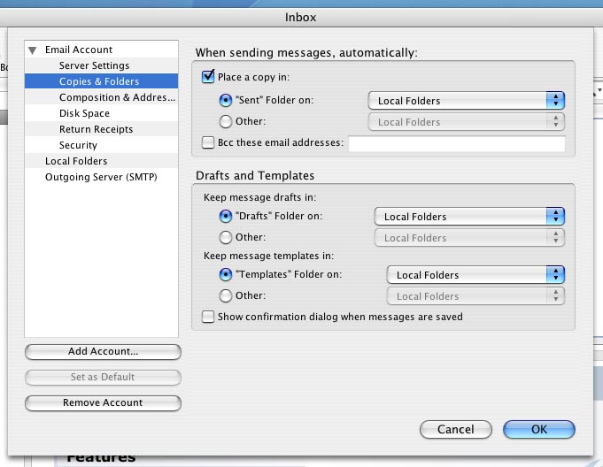Click OK to save account settings
Image resolution: width=603 pixels, height=467 pixels.
539,429
